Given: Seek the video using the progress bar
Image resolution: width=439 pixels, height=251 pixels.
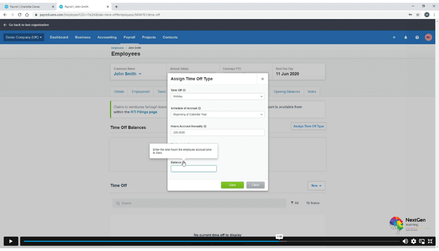Looking at the screenshot, I should 183,241.
